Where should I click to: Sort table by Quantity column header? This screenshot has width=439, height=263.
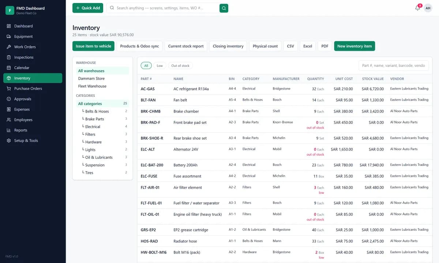click(315, 79)
